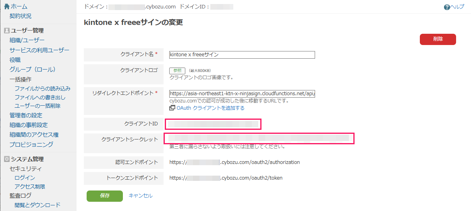This screenshot has height=211, width=471.
Task: Click the システム管理 section heading
Action: click(27, 159)
